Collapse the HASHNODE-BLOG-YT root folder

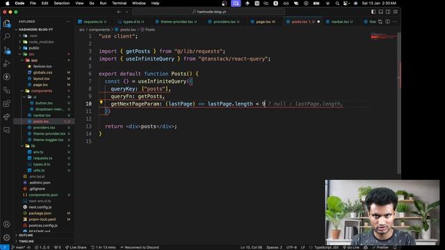tap(35, 29)
